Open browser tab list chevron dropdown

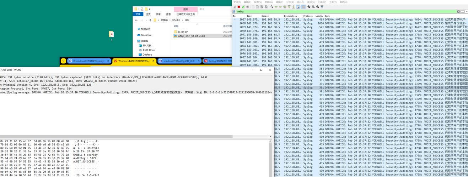63,61
